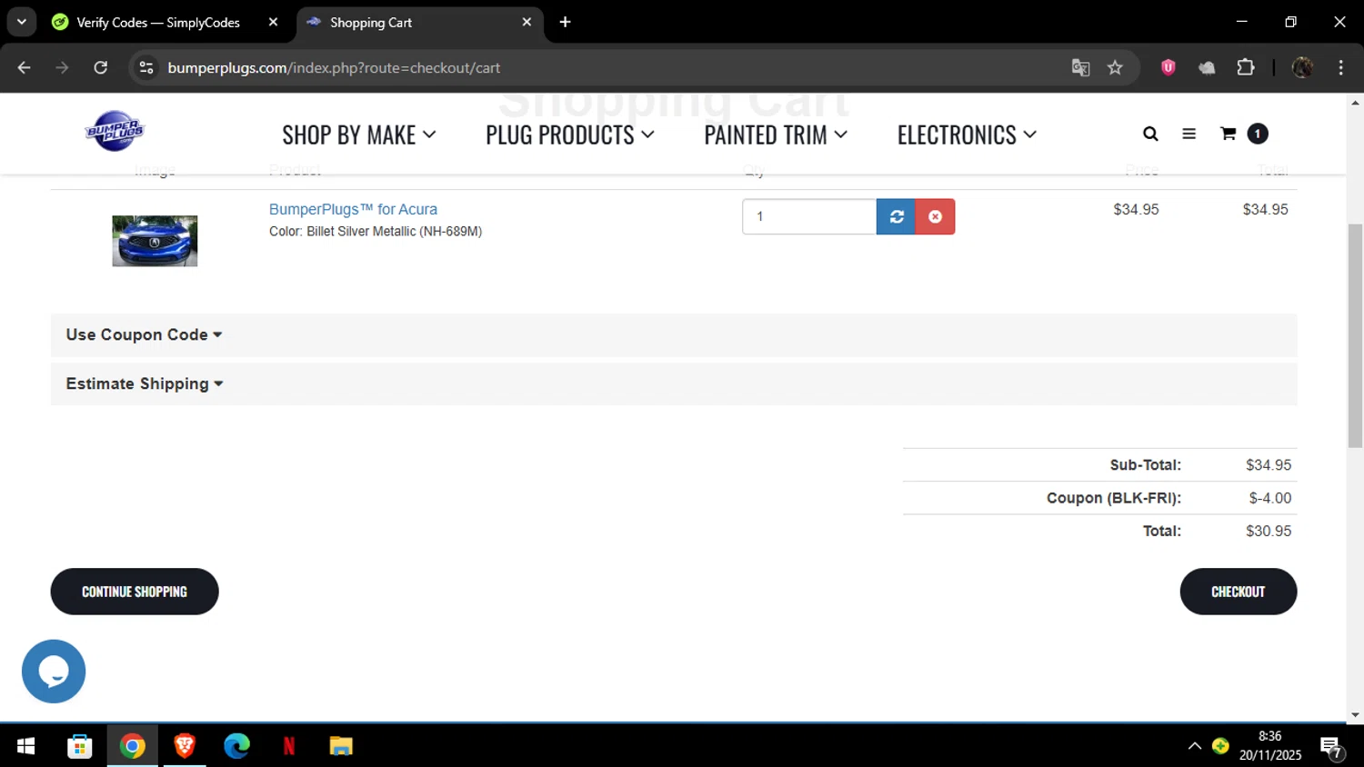The height and width of the screenshot is (767, 1364).
Task: Click the Acura product thumbnail image
Action: pos(155,241)
